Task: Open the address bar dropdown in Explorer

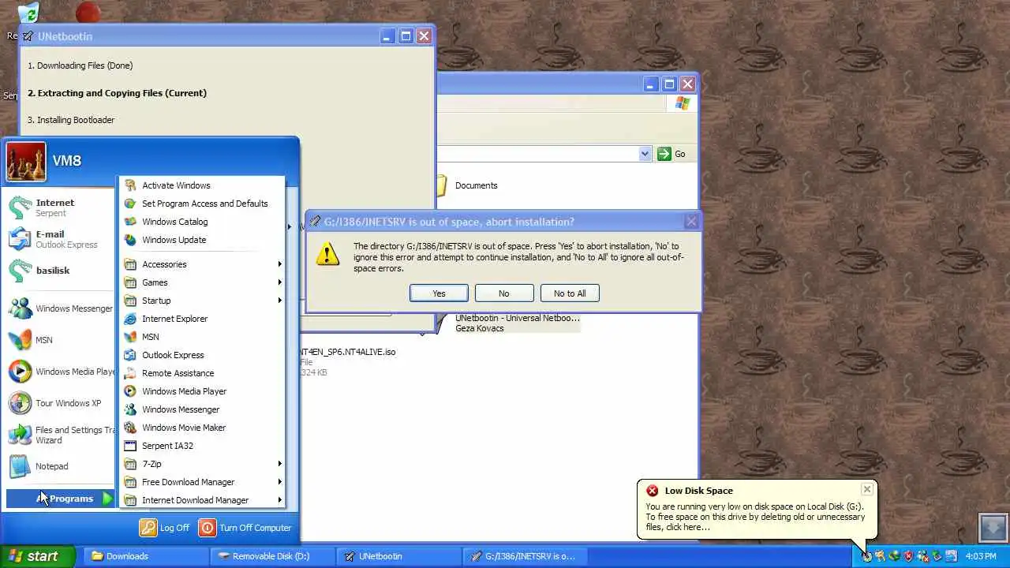Action: click(645, 154)
